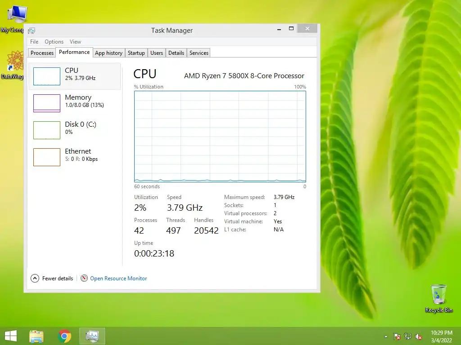Open the Details tab
Image resolution: width=461 pixels, height=345 pixels.
click(x=176, y=53)
